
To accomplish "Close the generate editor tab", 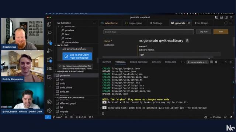I will pos(189,23).
